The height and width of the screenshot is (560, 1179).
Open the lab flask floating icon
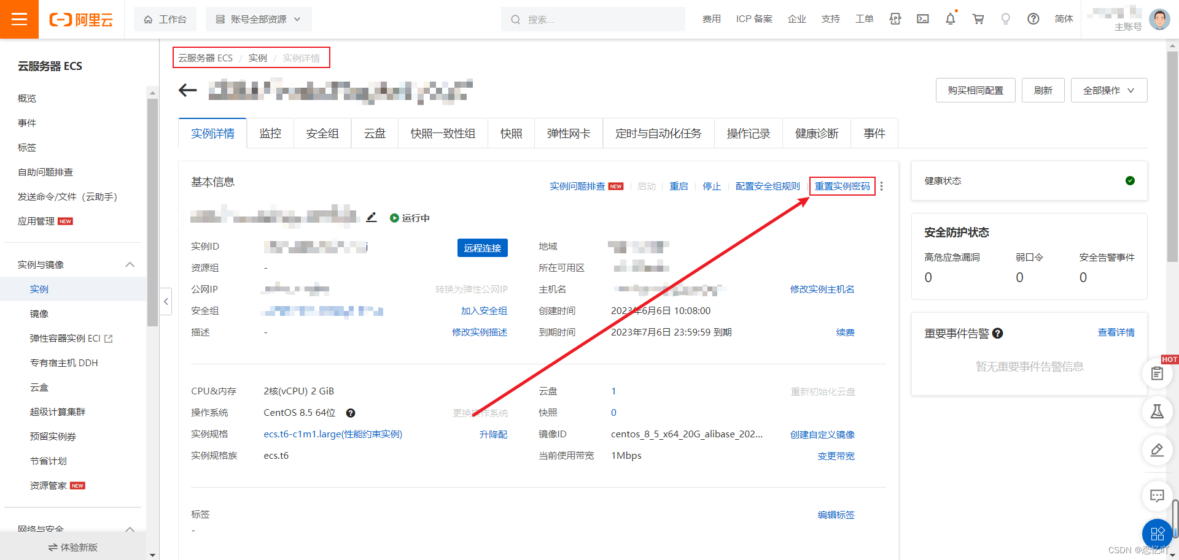(1158, 412)
